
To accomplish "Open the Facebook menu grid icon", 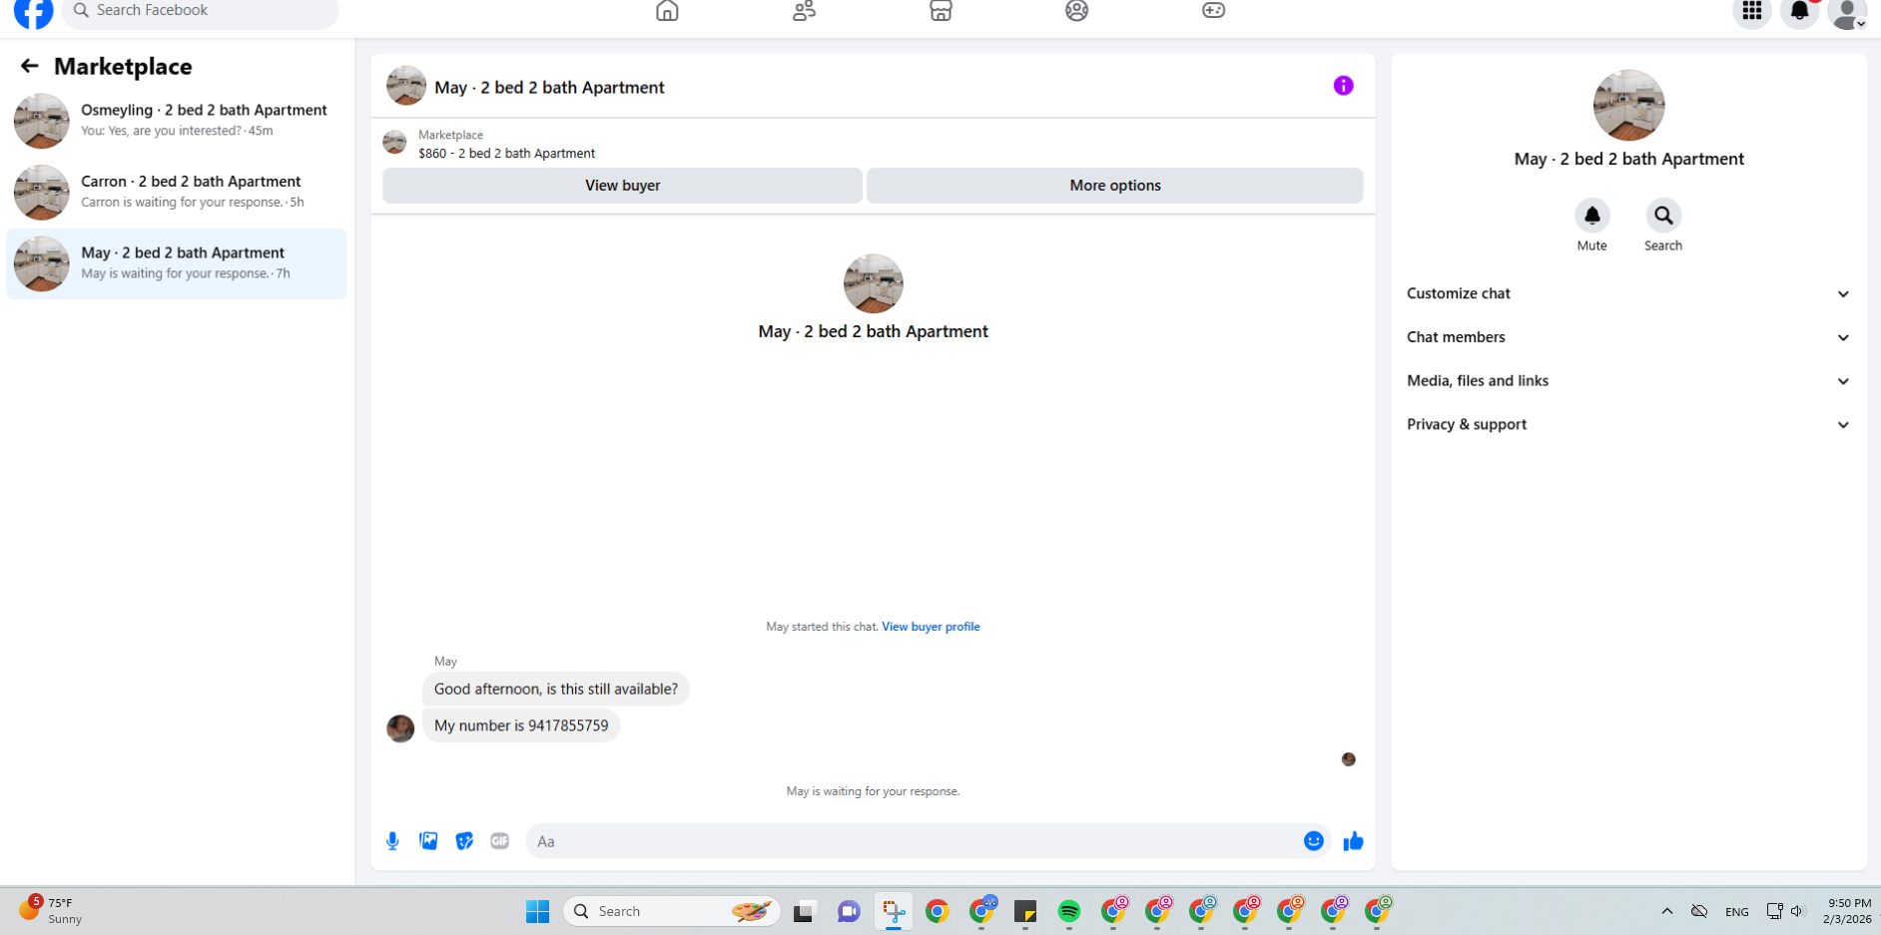I will (x=1751, y=11).
